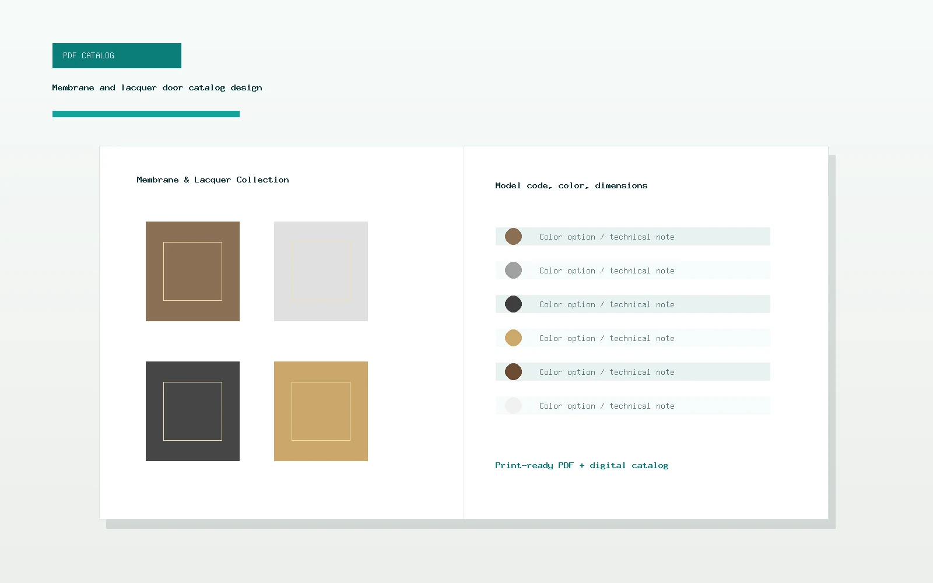Click the note text beside the off-white swatch
The height and width of the screenshot is (583, 933).
[606, 406]
